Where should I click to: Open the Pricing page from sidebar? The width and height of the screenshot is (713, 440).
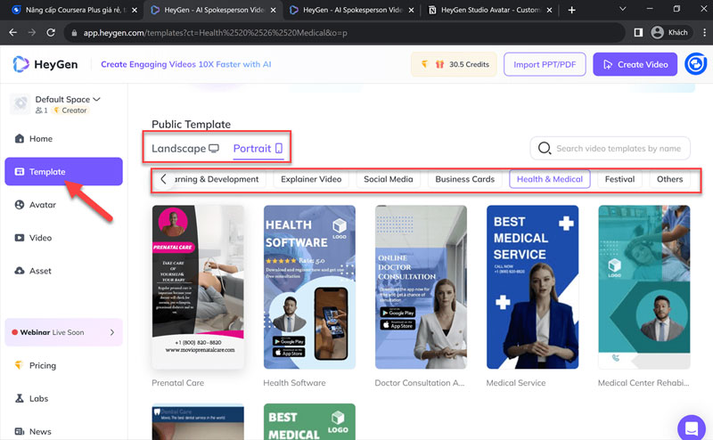pyautogui.click(x=42, y=365)
